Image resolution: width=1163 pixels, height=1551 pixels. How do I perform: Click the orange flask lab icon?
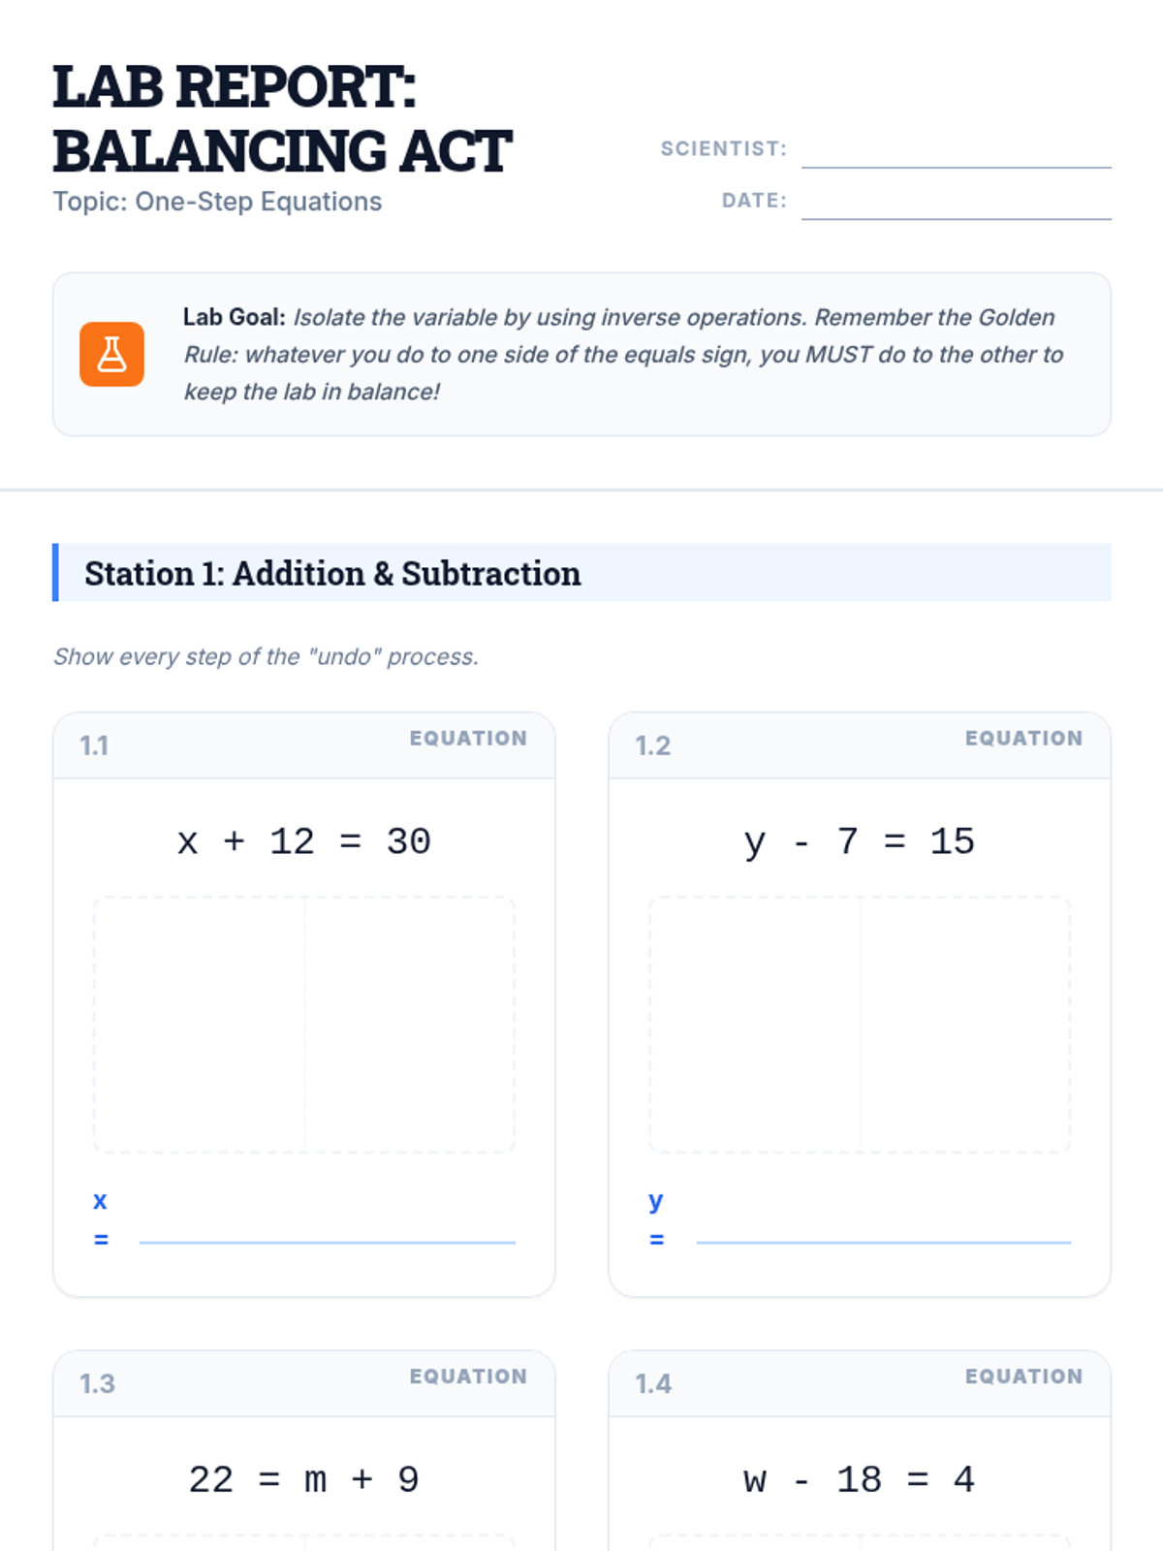[x=111, y=355]
